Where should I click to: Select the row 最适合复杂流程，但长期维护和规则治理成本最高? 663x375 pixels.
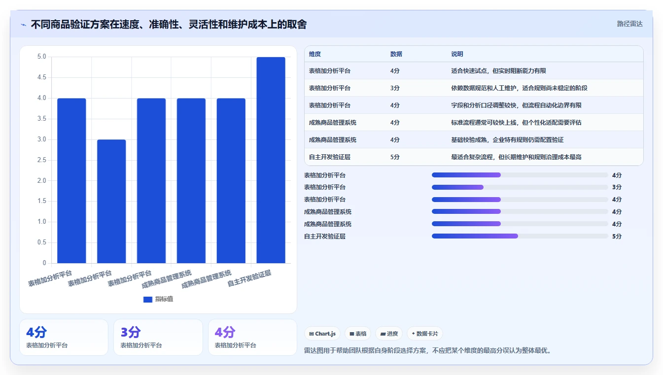pyautogui.click(x=474, y=157)
